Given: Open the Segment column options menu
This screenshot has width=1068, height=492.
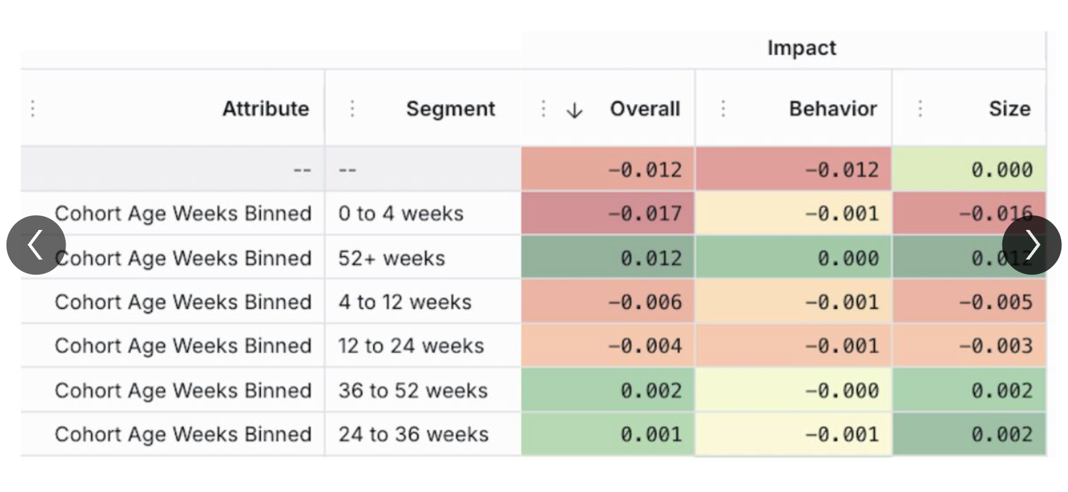Looking at the screenshot, I should 353,108.
